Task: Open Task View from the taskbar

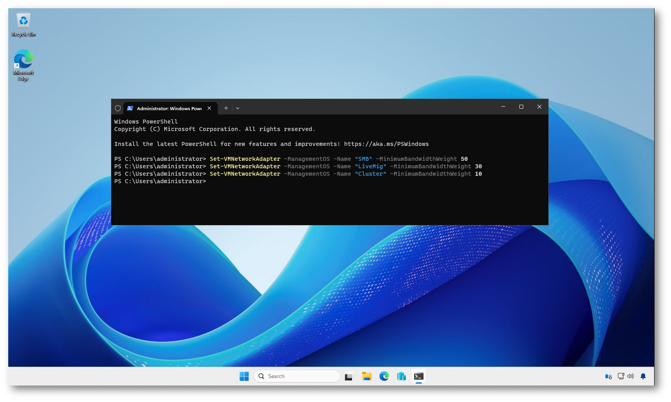Action: [349, 377]
